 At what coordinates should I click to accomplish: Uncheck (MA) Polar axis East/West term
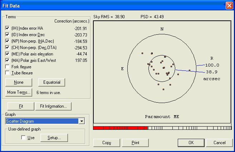[x=8, y=60]
